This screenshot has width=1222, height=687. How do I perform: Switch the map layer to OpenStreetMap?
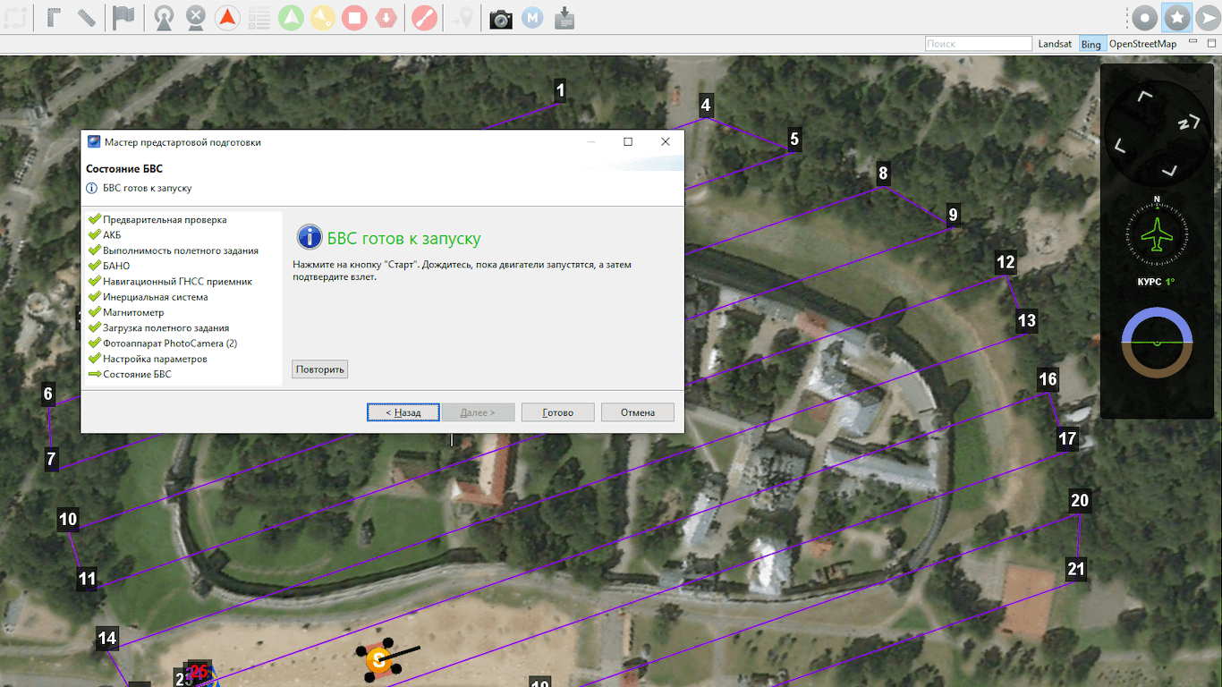(x=1142, y=44)
